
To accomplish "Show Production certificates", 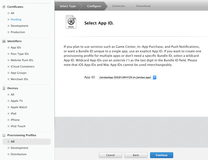I will (18, 32).
